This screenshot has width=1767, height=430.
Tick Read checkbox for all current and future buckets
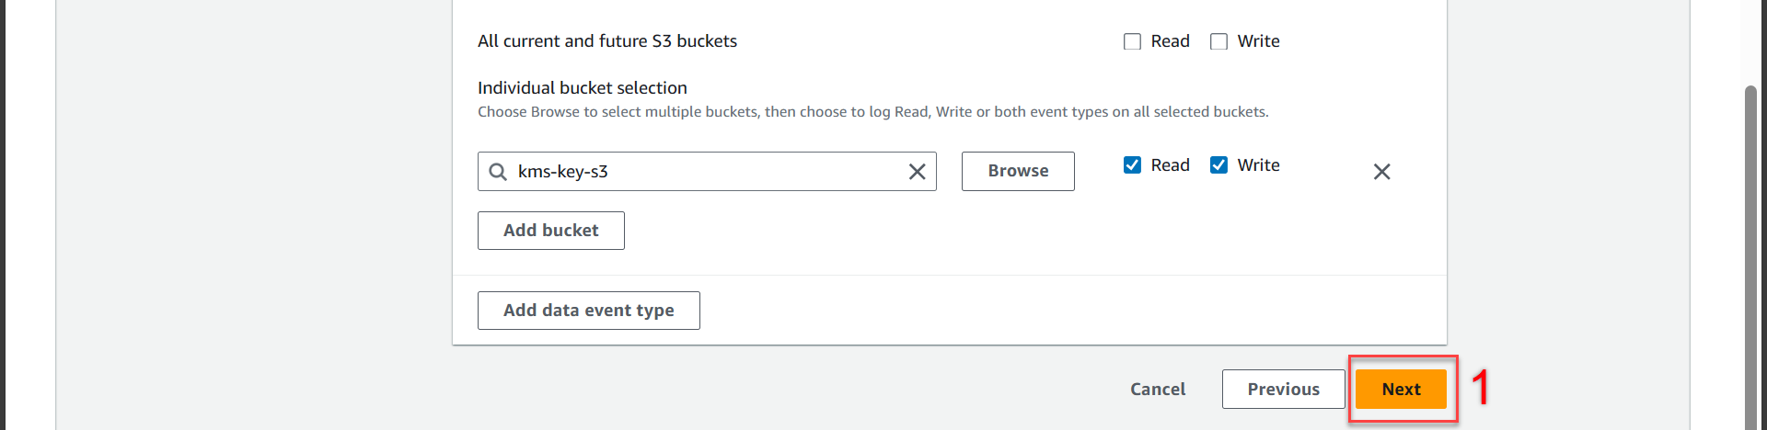pyautogui.click(x=1132, y=41)
